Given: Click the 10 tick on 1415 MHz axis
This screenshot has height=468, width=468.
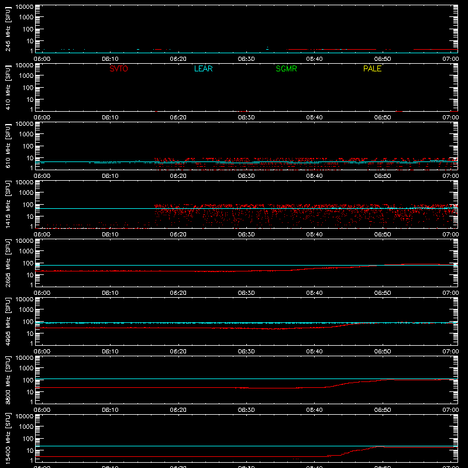Looking at the screenshot, I should [30, 216].
